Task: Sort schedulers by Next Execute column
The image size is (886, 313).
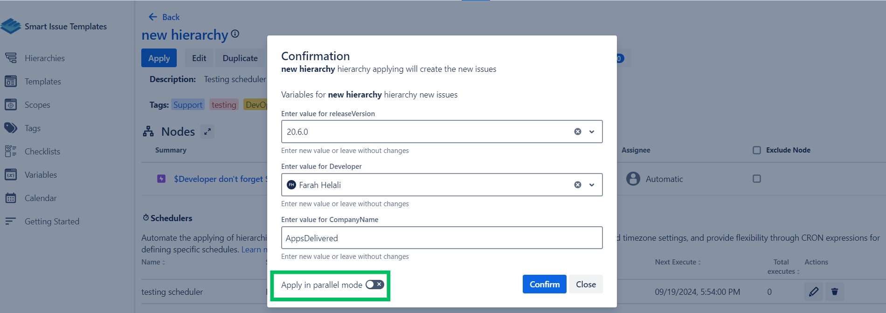Action: pyautogui.click(x=677, y=262)
